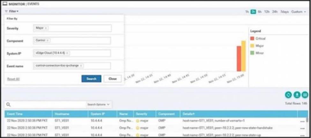Expand the Search Options dropdown
This screenshot has width=311, height=138.
click(x=99, y=104)
